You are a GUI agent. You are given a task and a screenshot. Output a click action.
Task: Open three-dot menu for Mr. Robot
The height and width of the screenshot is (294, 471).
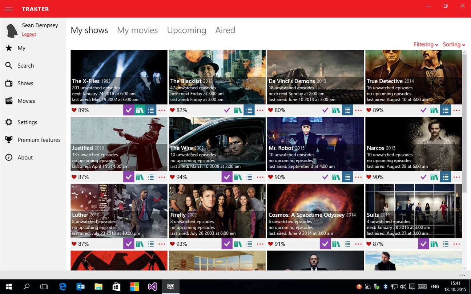(358, 177)
